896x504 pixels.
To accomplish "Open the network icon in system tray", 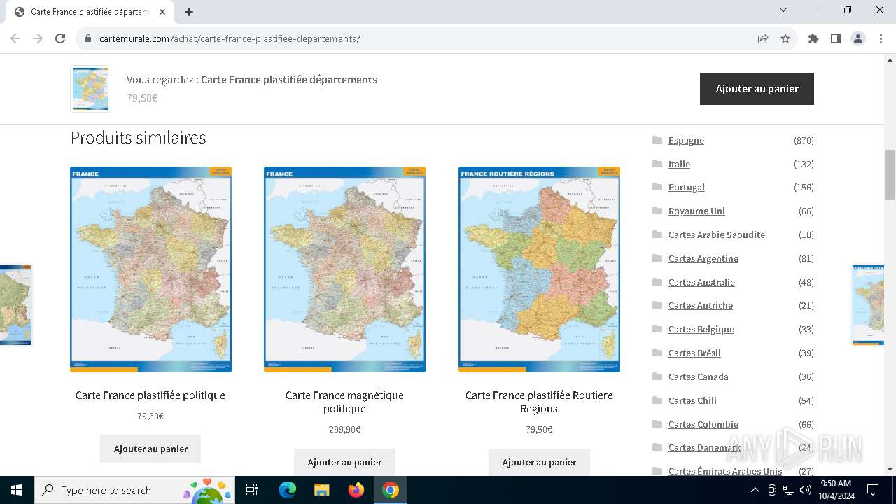I will [x=789, y=490].
